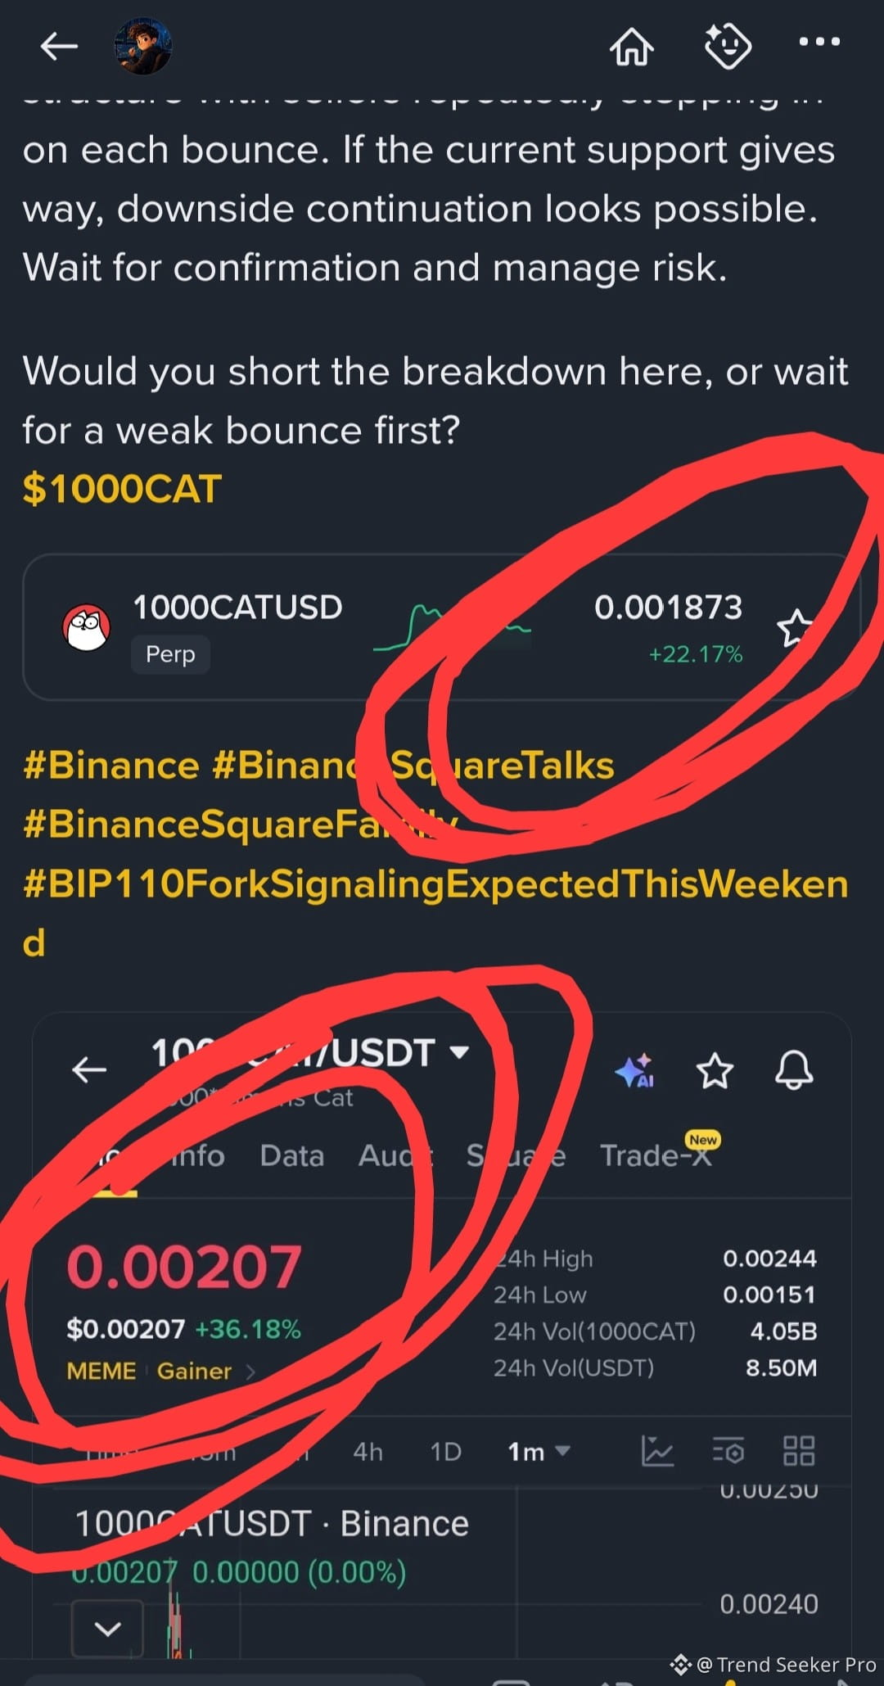Switch to the Data tab
Screen dimensions: 884x1686
click(292, 1155)
